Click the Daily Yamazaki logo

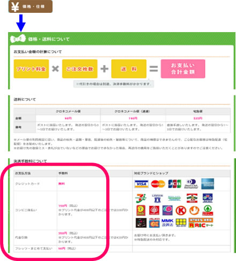(141, 211)
